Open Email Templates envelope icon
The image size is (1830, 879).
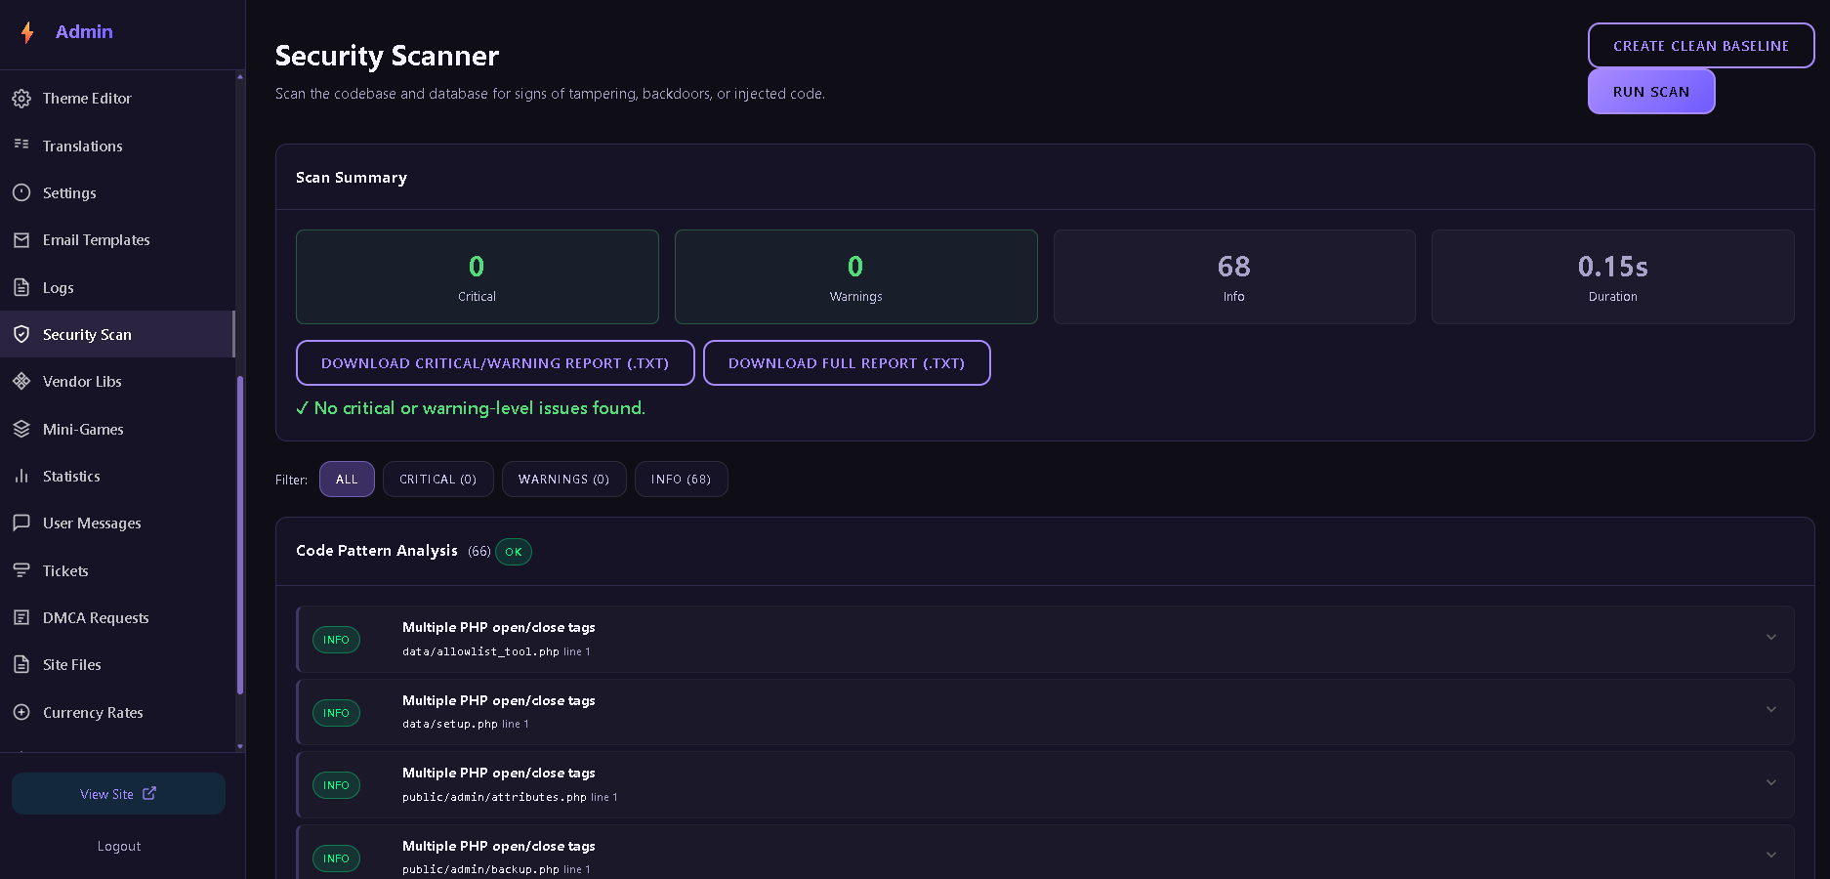(x=21, y=240)
